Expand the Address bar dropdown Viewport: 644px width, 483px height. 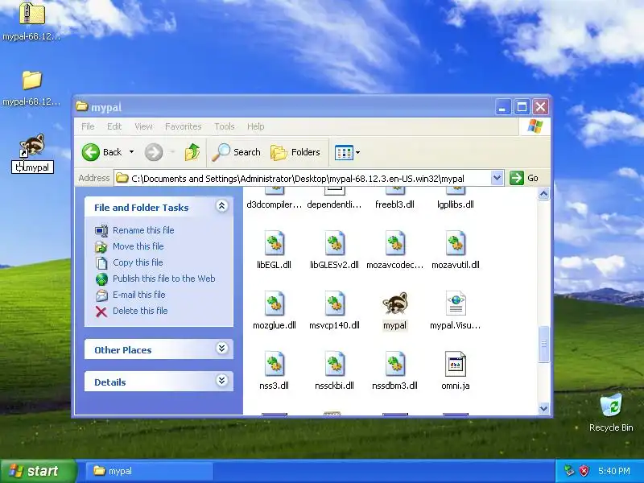pos(497,178)
